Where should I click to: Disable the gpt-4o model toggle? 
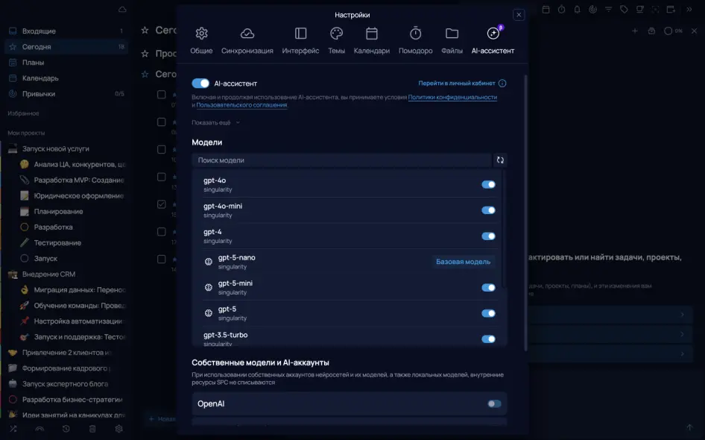488,184
